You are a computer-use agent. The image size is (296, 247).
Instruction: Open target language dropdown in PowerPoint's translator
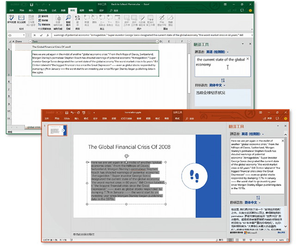tap(259, 203)
